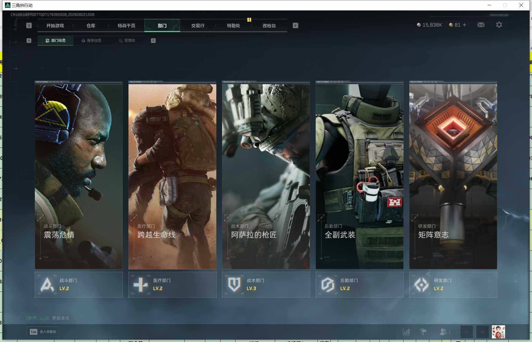Click the silver coin icon beside 15,838K
This screenshot has height=342, width=532.
tap(419, 25)
